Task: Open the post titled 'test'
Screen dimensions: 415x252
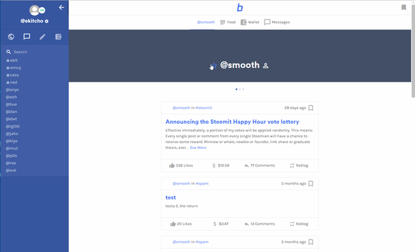Action: pos(171,198)
